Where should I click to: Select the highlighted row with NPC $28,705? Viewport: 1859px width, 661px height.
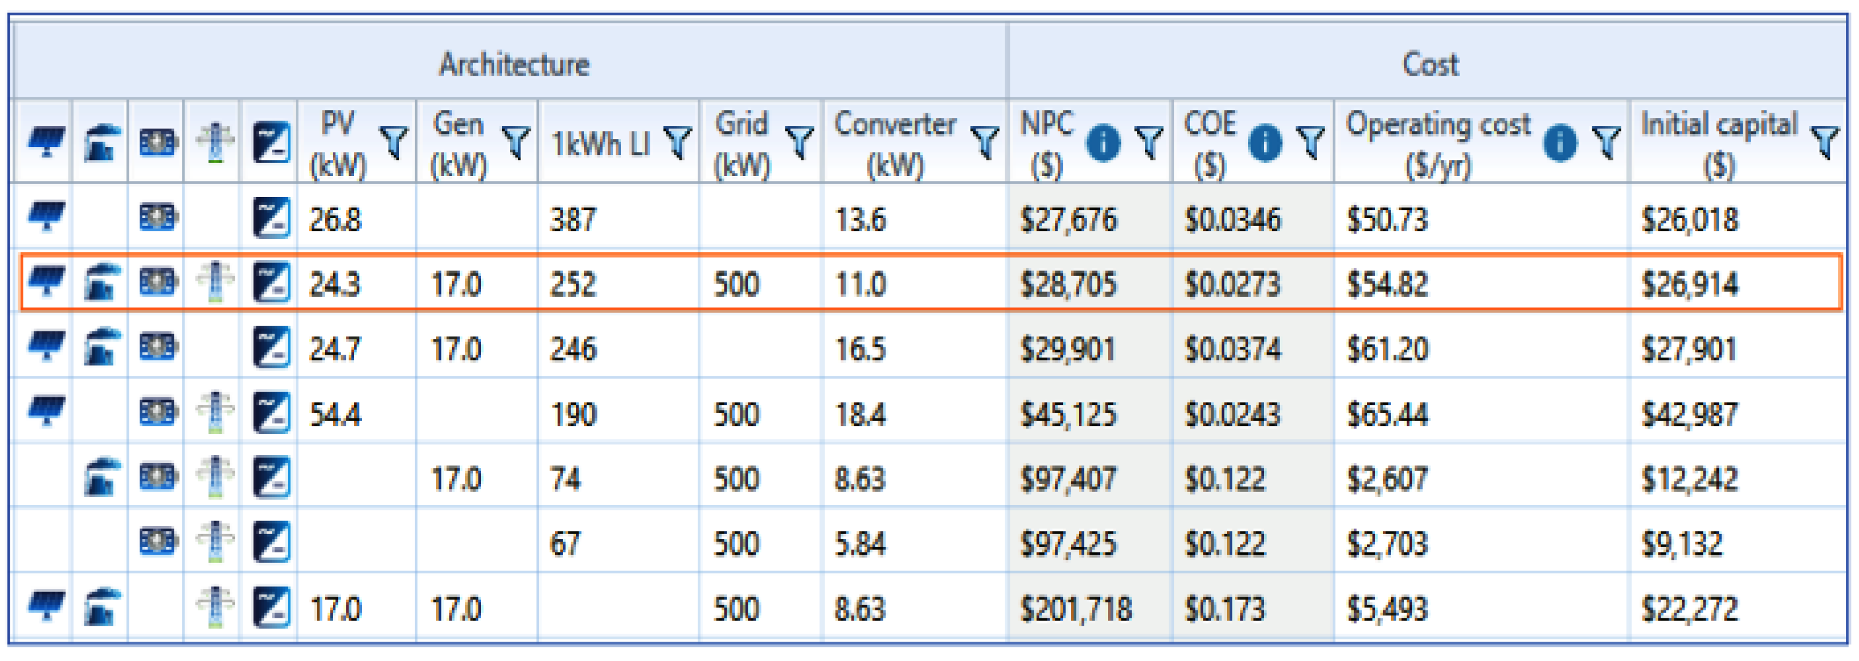click(x=1068, y=284)
